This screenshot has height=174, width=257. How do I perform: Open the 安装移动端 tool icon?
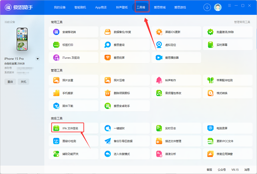[x=56, y=32]
